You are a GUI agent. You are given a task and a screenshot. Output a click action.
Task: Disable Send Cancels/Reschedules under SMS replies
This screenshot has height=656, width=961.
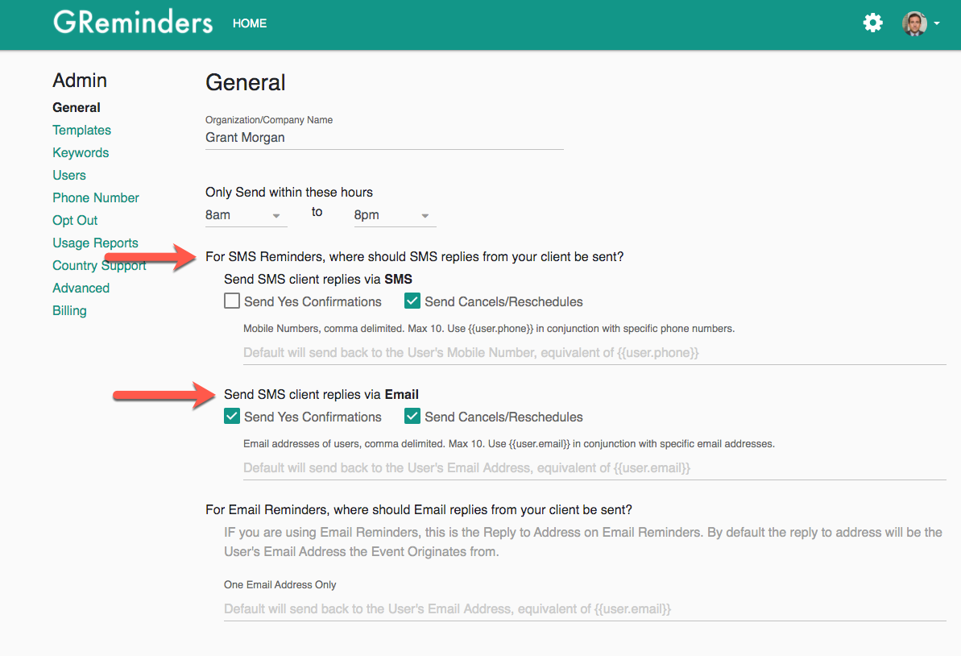(412, 301)
